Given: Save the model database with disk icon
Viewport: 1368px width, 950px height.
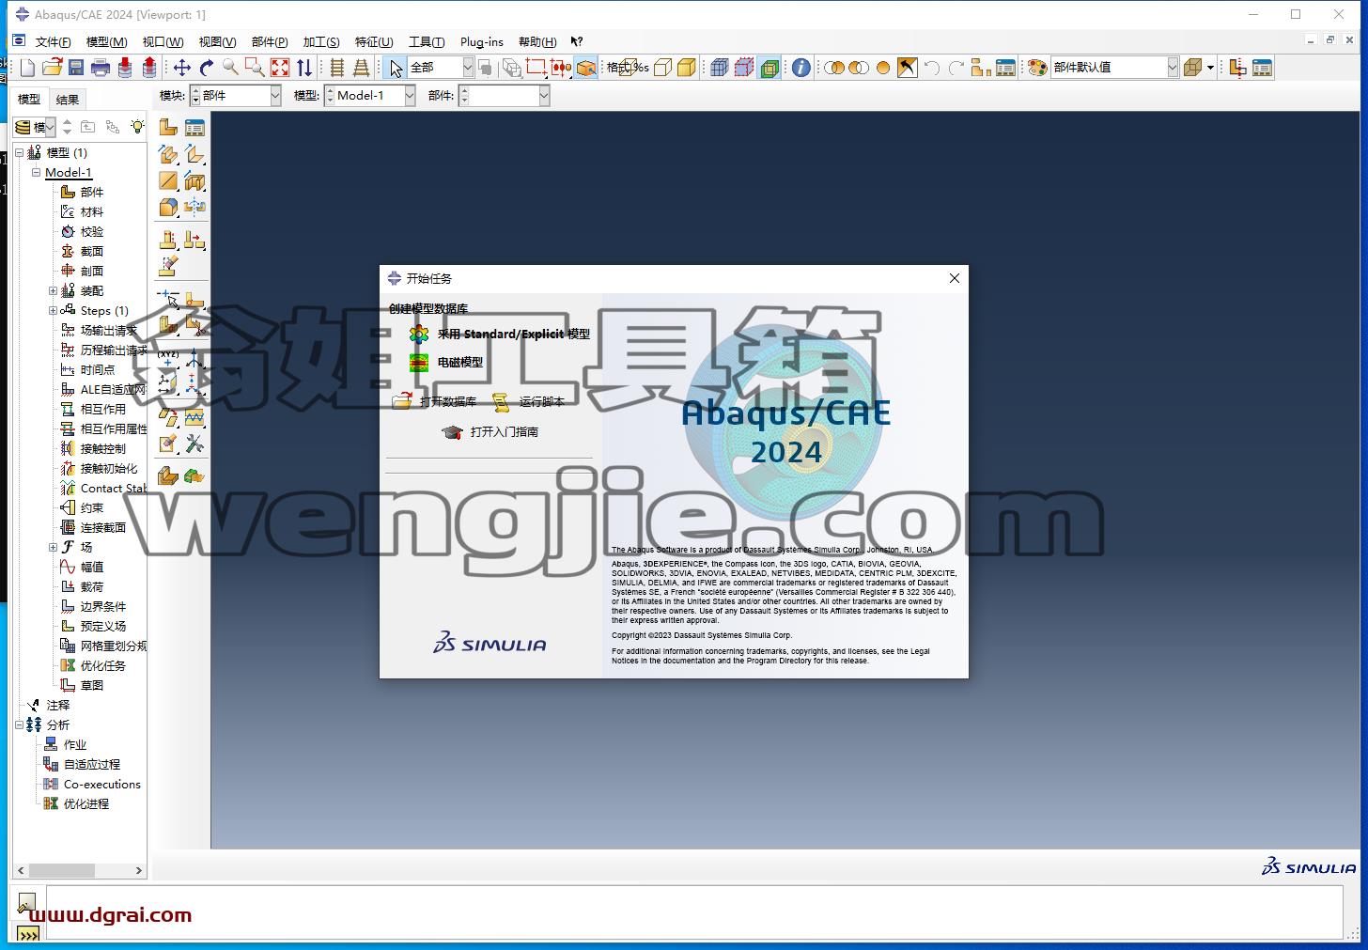Looking at the screenshot, I should pyautogui.click(x=76, y=68).
